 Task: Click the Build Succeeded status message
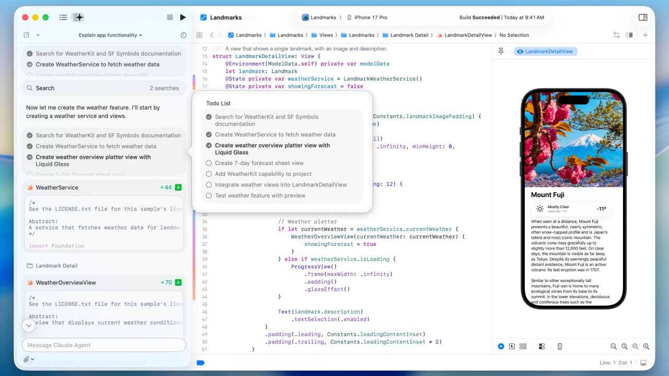click(479, 17)
